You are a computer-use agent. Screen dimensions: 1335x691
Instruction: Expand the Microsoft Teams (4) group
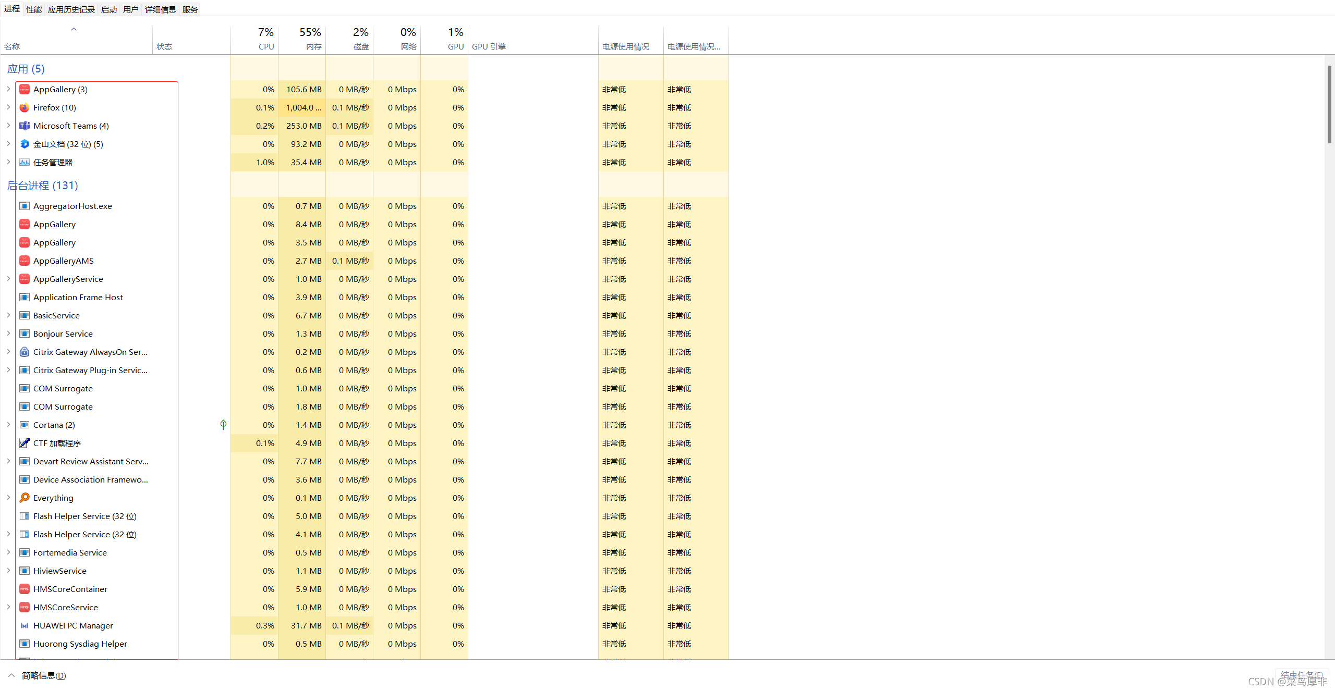pyautogui.click(x=8, y=126)
